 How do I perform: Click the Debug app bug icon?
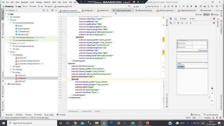(176, 6)
